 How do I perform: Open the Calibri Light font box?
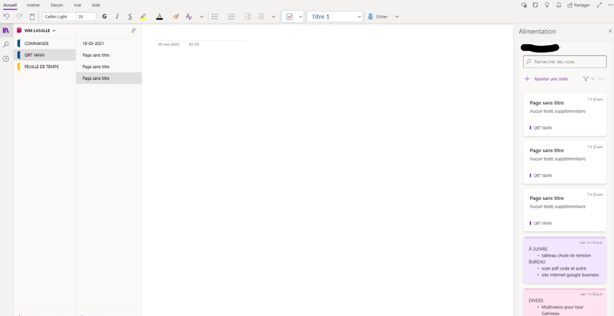pyautogui.click(x=59, y=16)
